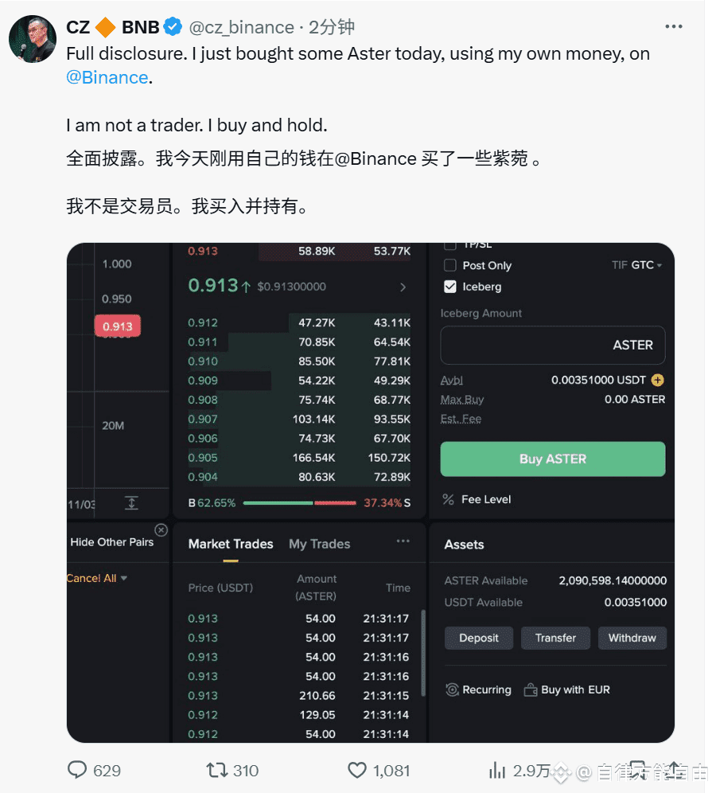The width and height of the screenshot is (716, 793).
Task: Select the Market Trades tab
Action: [x=231, y=544]
